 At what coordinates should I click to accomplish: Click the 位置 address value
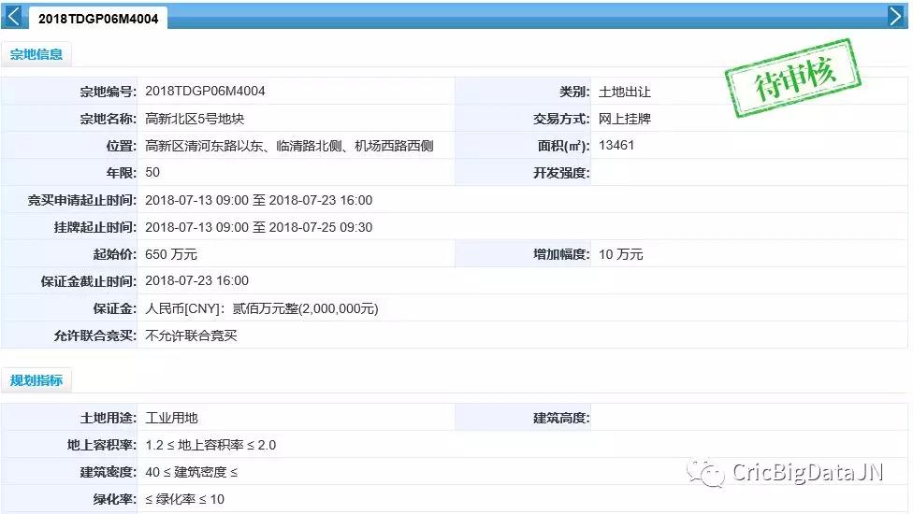point(289,146)
